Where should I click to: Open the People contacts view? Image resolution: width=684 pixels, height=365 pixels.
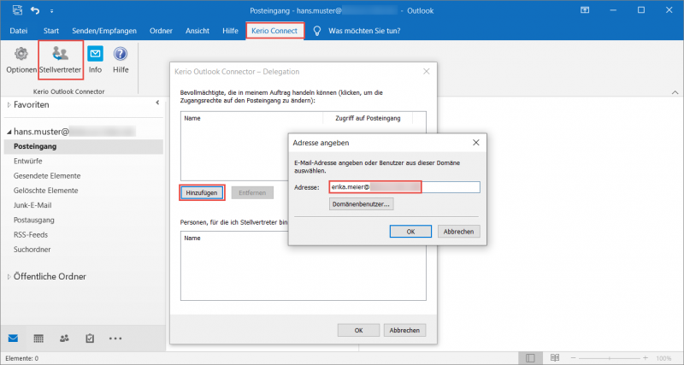[x=64, y=338]
